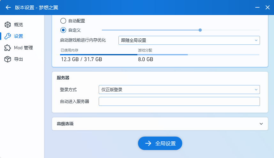Screen dimensions: 274x158
Task: Open the Mod 管理 page label
Action: click(x=23, y=48)
